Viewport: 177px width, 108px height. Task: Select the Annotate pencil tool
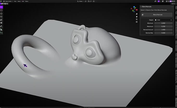pos(1,26)
